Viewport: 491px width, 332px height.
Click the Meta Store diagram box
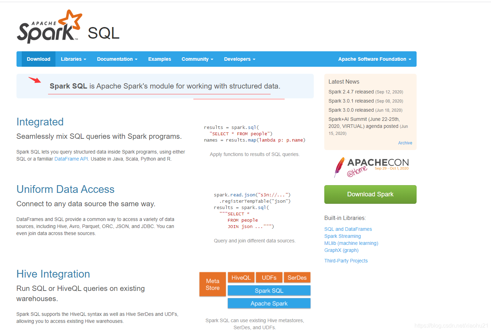point(213,284)
